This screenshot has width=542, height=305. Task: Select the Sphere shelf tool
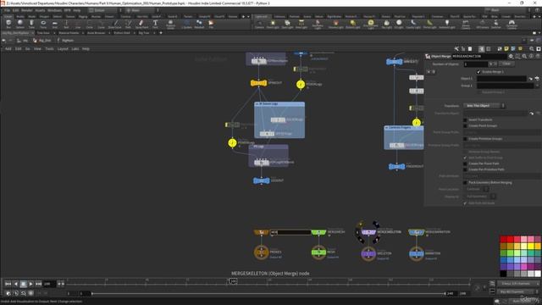20,24
